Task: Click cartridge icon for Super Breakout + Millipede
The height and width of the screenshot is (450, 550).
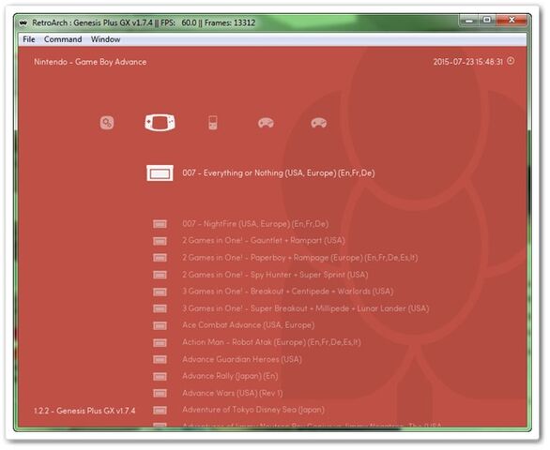Action: pyautogui.click(x=160, y=308)
